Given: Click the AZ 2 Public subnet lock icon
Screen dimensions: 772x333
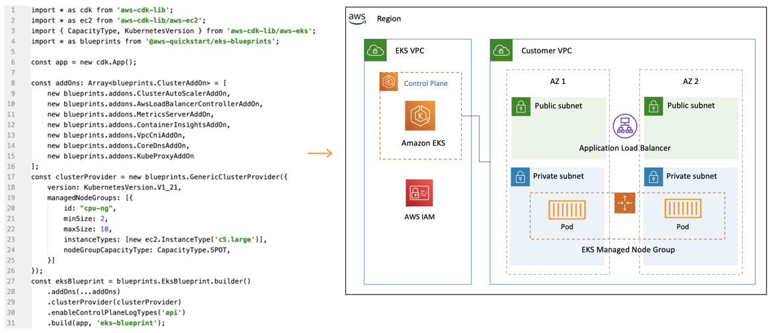Looking at the screenshot, I should pyautogui.click(x=653, y=106).
